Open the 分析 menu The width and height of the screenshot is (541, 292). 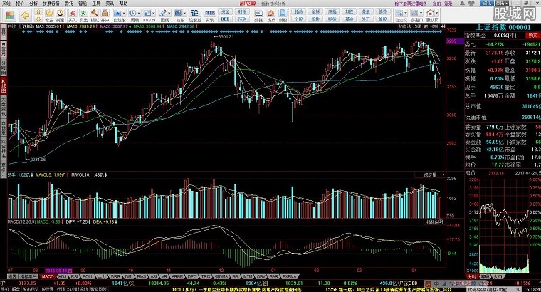[33, 4]
